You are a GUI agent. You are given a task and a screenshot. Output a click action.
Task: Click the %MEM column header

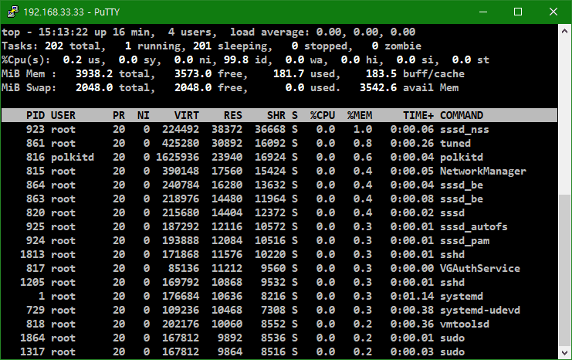coord(360,115)
